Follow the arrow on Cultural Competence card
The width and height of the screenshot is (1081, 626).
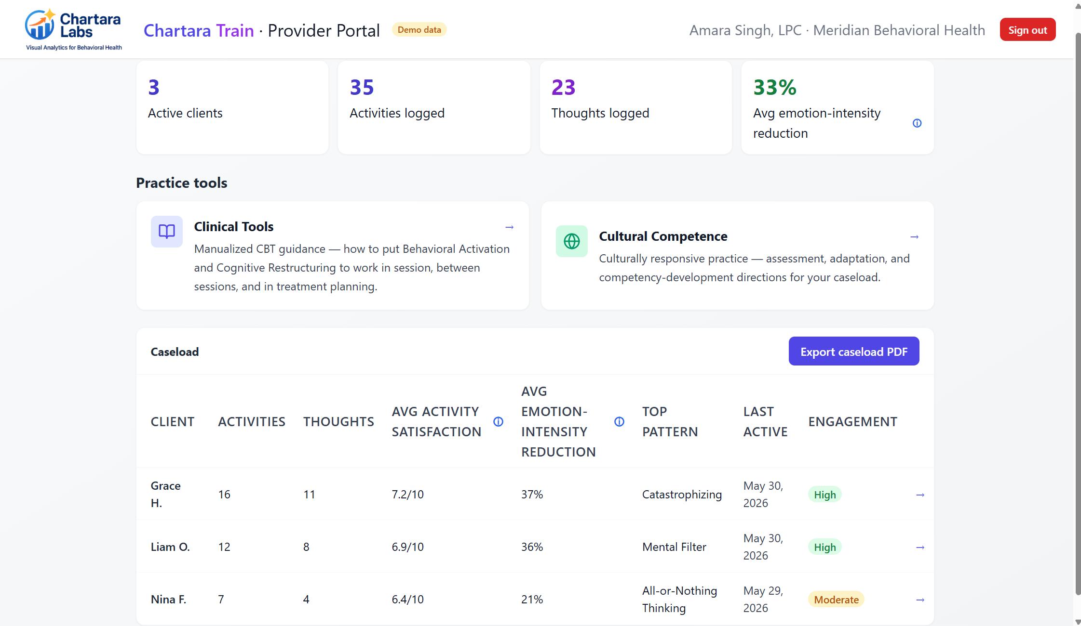[x=914, y=237]
